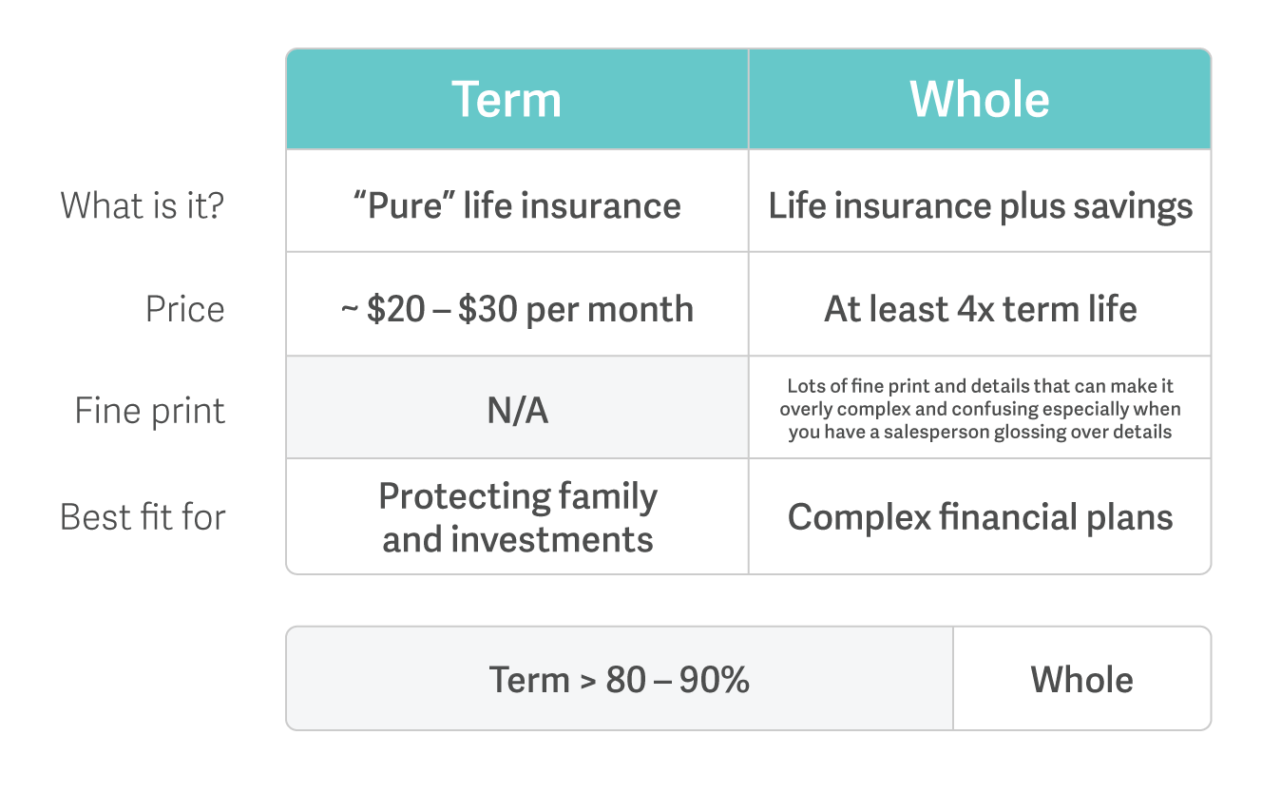Select the $20 – $30 per month cell
The height and width of the screenshot is (793, 1262).
coord(517,309)
